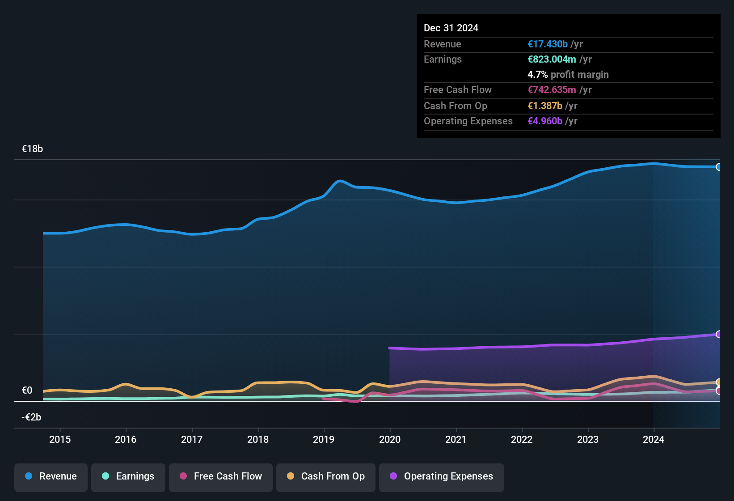Click the Free Cash Flow row label in tooltip
This screenshot has height=501, width=734.
pos(458,89)
